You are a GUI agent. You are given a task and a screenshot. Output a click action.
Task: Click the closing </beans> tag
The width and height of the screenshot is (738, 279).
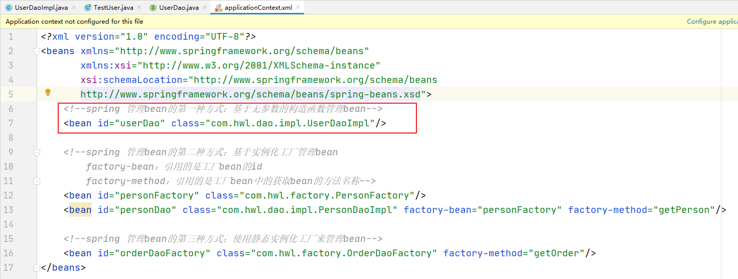coord(63,268)
